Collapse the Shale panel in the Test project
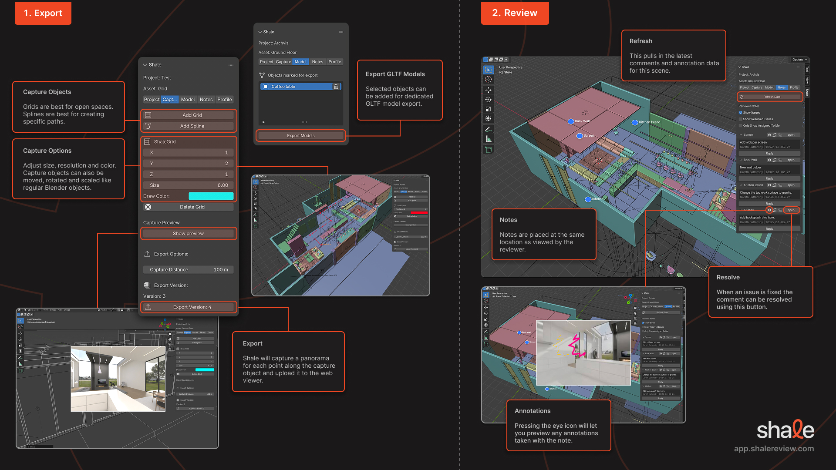The height and width of the screenshot is (470, 836). point(145,65)
